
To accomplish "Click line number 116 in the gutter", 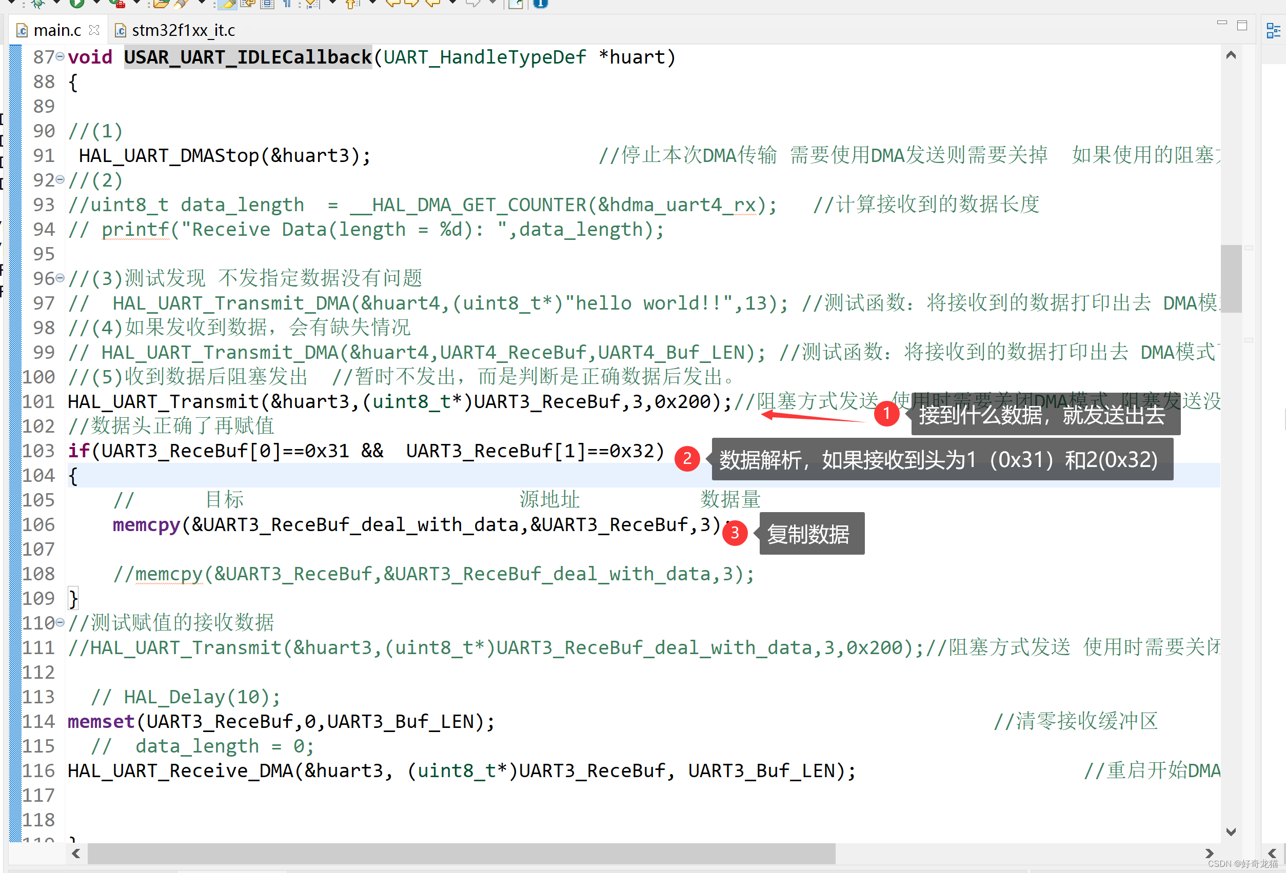I will point(39,770).
